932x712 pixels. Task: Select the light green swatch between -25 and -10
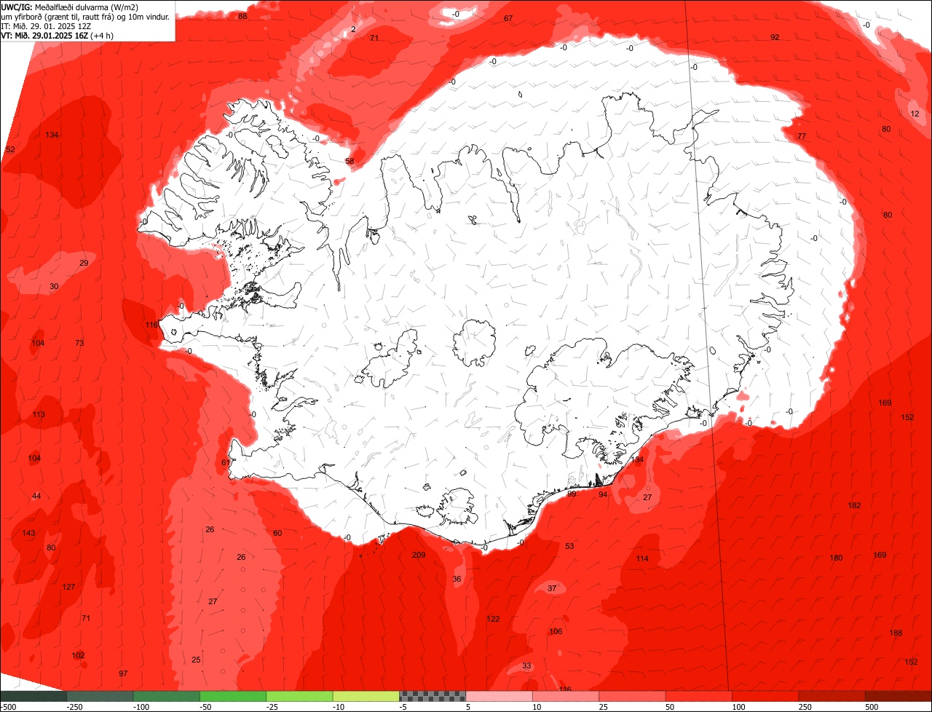click(299, 696)
